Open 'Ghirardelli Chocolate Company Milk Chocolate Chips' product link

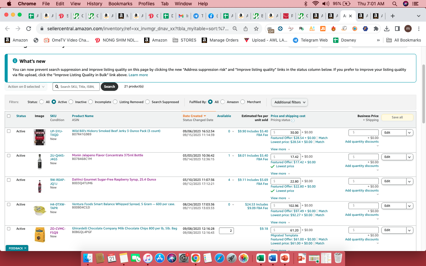(x=125, y=228)
